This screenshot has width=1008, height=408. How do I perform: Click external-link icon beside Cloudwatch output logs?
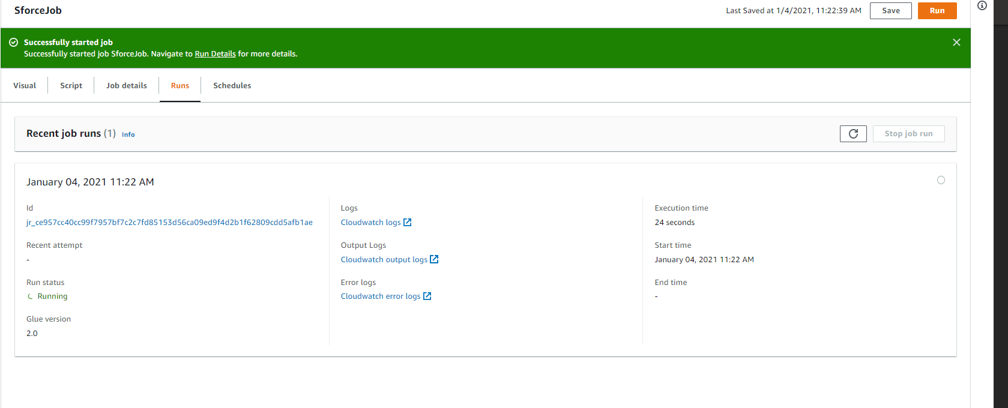(x=434, y=260)
